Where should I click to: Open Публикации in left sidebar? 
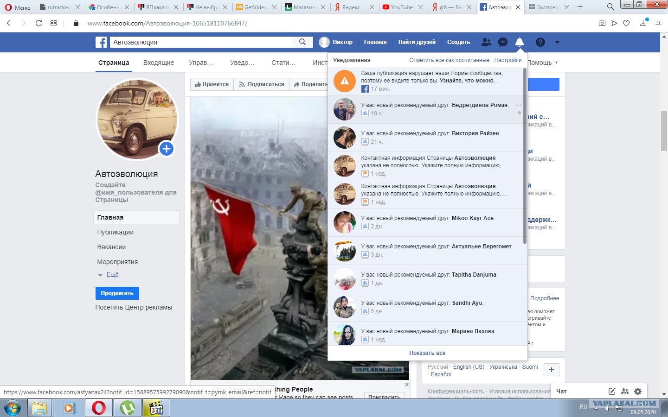pos(116,232)
